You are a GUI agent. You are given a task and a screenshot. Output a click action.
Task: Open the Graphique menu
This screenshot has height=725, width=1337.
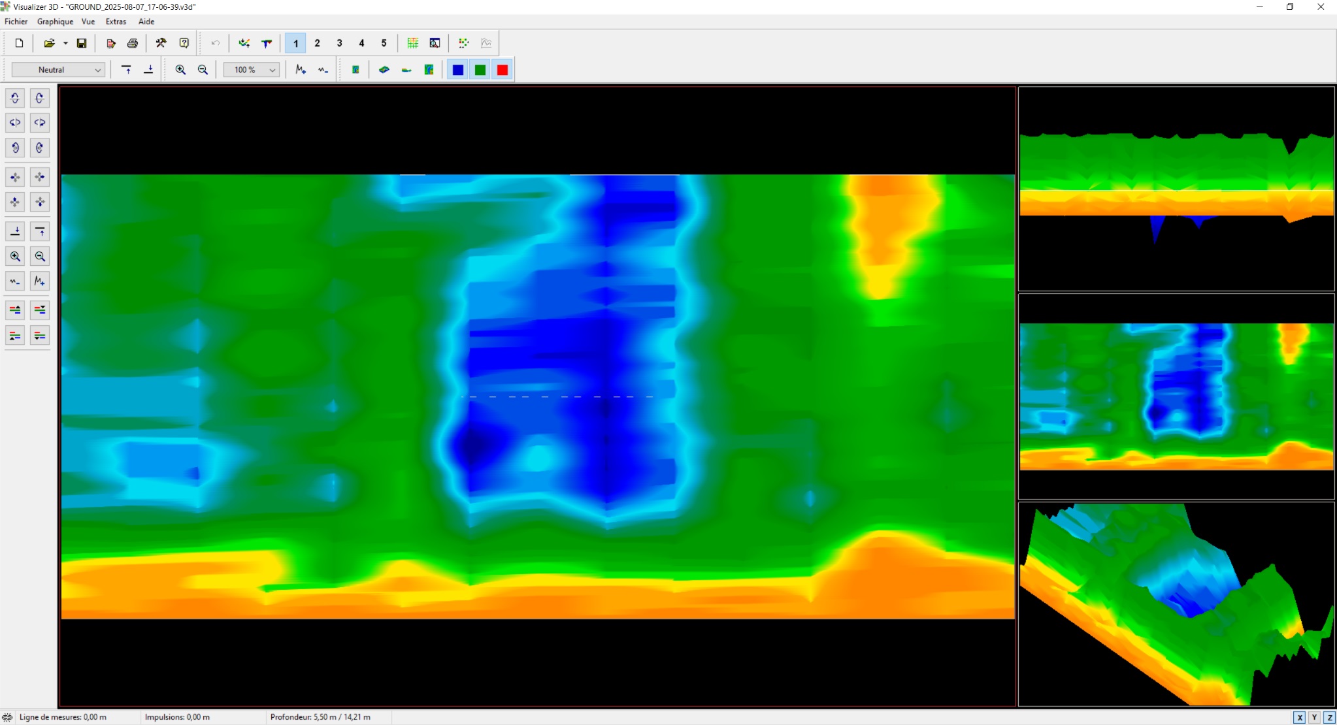coord(55,22)
